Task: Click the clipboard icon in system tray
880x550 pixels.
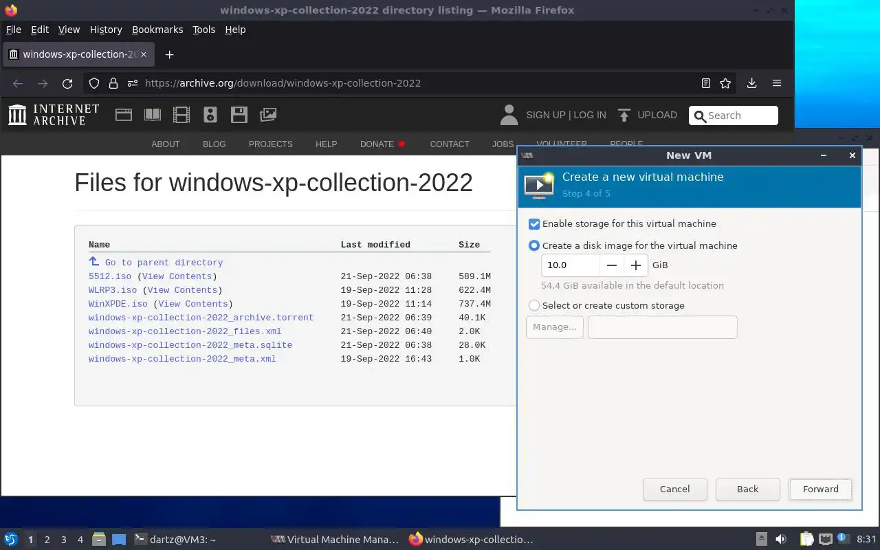Action: [806, 540]
